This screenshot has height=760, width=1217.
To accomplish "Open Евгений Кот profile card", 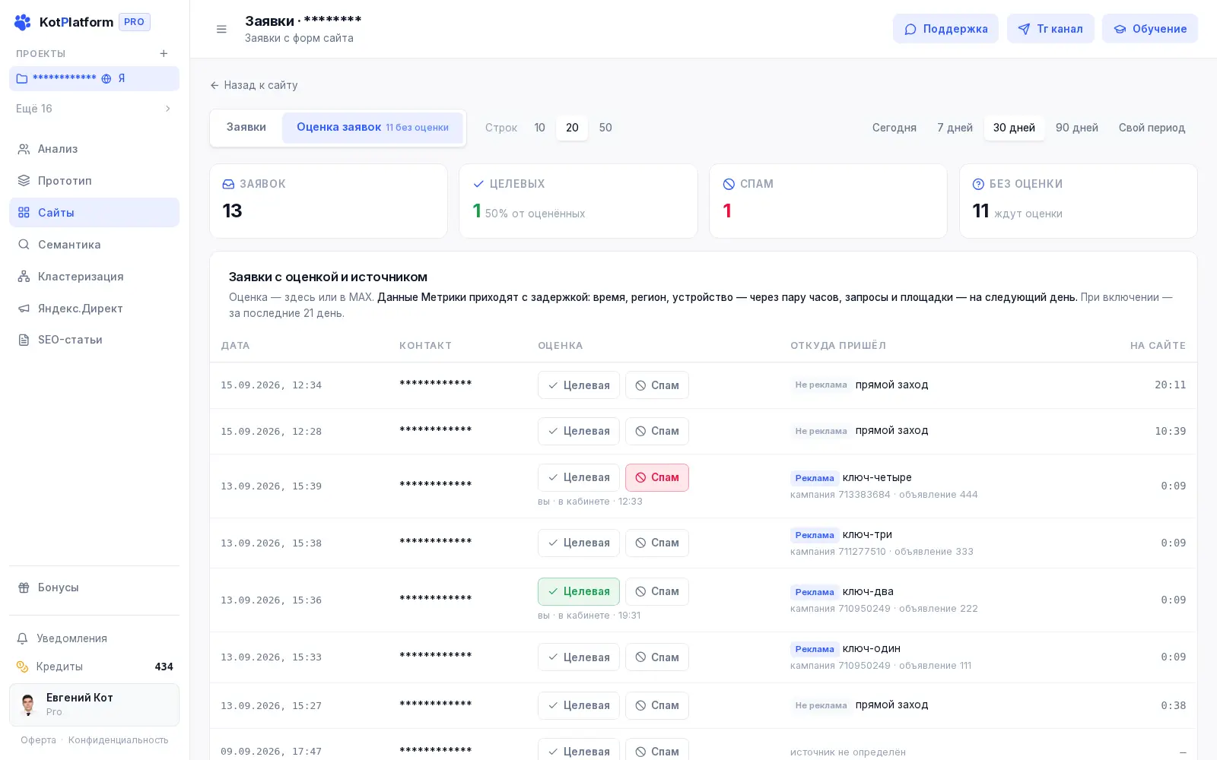I will coord(94,705).
